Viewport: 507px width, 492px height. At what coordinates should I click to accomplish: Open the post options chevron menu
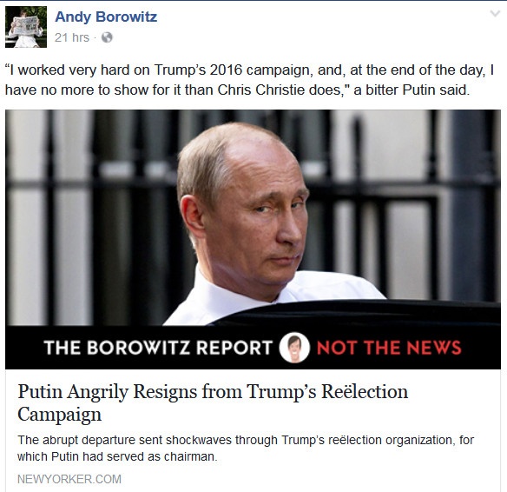pos(495,14)
